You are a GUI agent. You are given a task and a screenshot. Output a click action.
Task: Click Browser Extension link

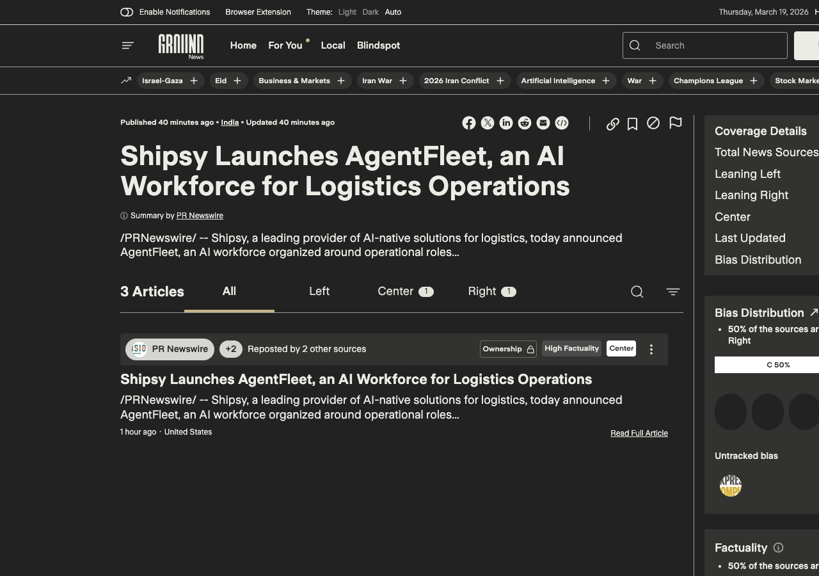[x=258, y=12]
